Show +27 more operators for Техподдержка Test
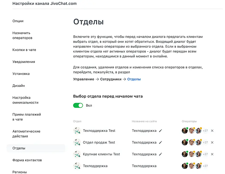 (x=205, y=131)
